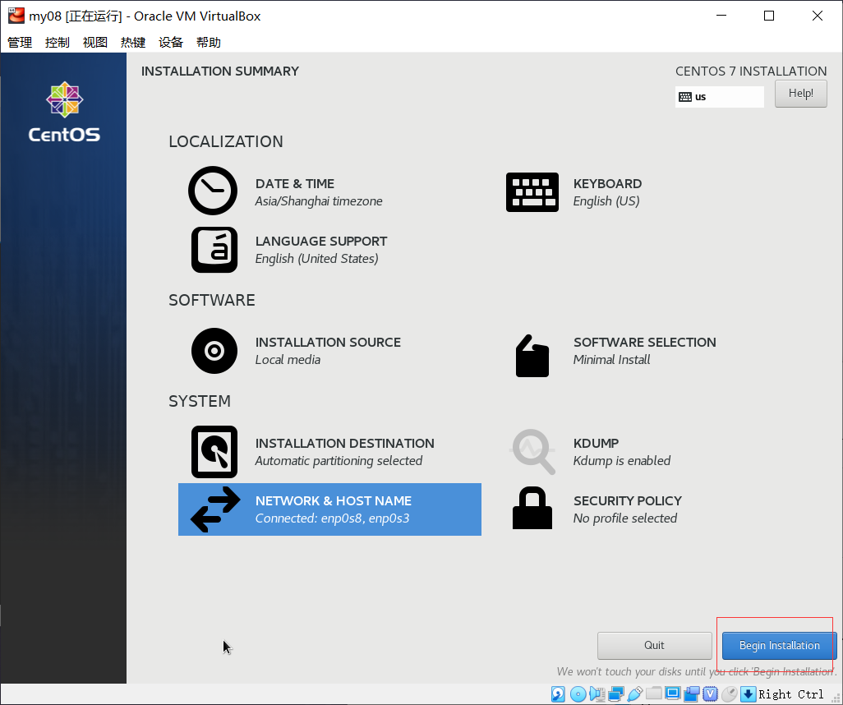
Task: Click the 'Connected: enp0s8, enp0s3' text
Action: pos(332,518)
